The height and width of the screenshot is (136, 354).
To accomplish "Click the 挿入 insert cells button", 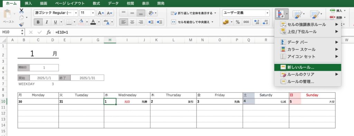I will pos(337,11).
